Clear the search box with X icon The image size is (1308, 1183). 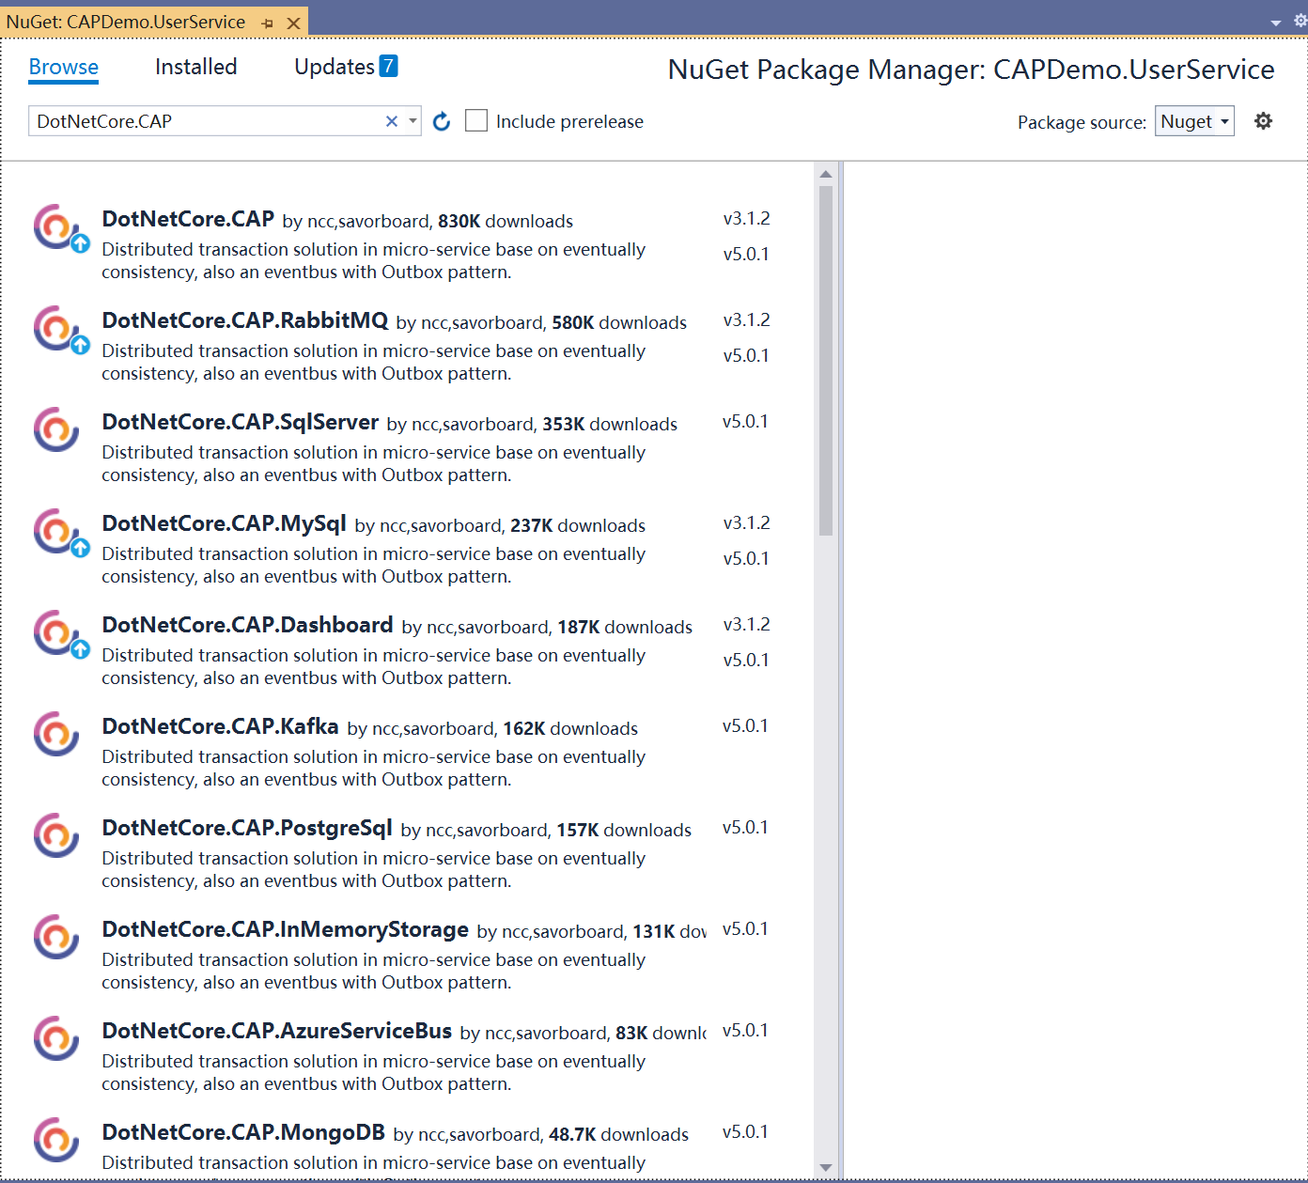point(392,121)
